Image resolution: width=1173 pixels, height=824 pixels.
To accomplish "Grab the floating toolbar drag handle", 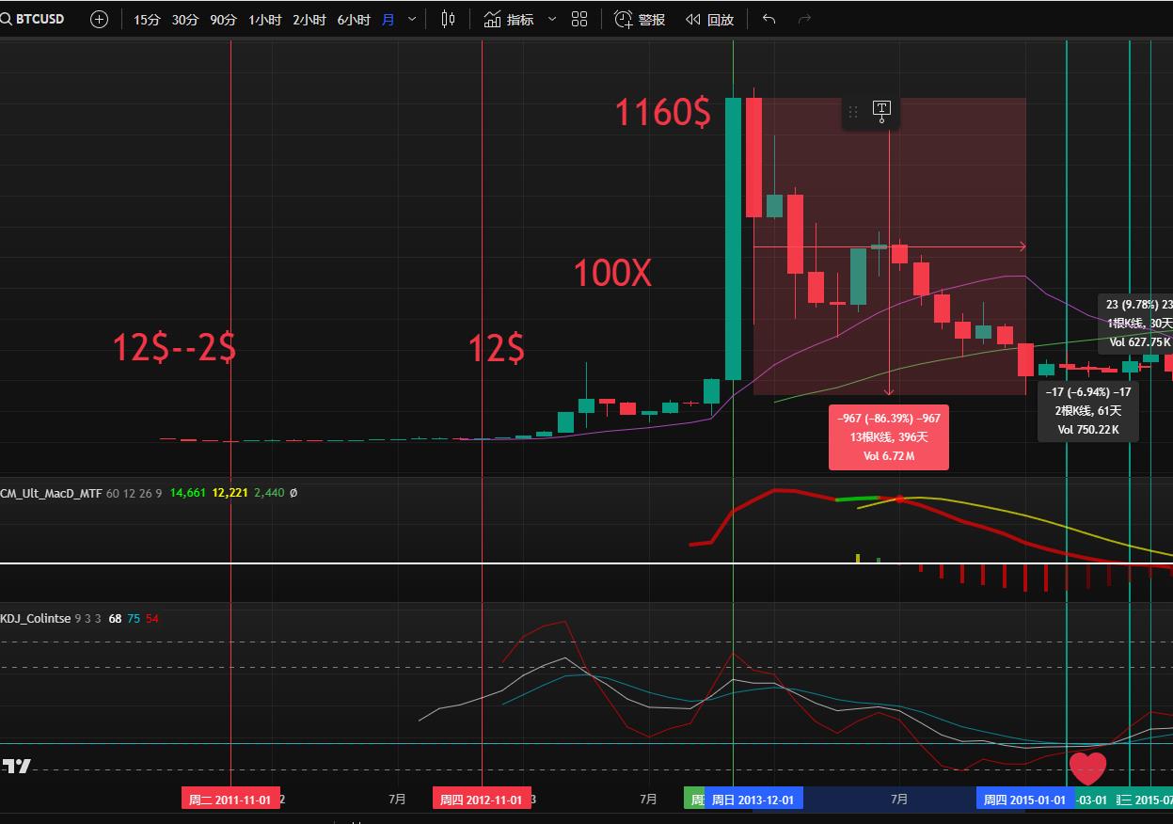I will coord(853,112).
